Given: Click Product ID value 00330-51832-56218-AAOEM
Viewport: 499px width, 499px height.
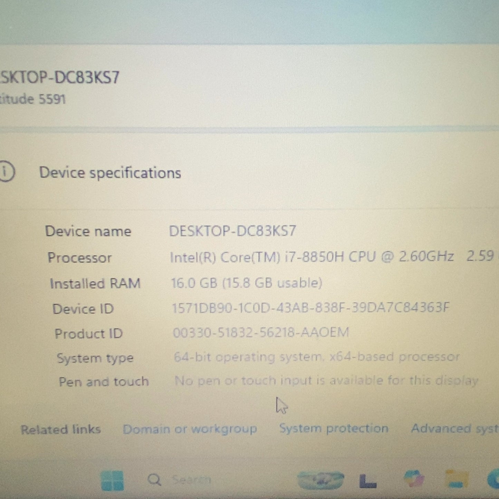Looking at the screenshot, I should pos(261,332).
